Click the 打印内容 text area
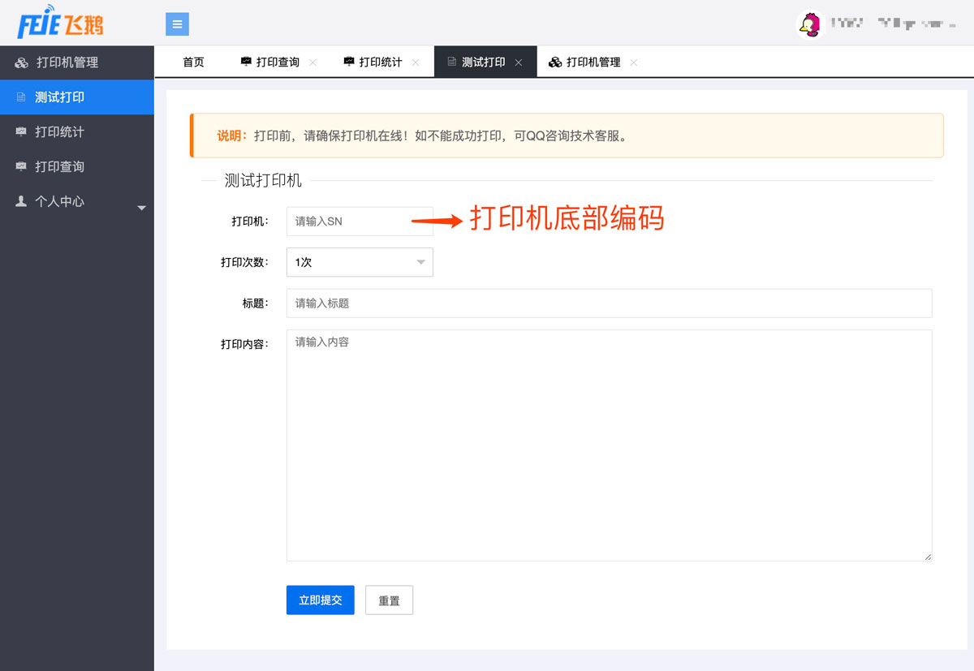This screenshot has height=671, width=974. [x=609, y=445]
